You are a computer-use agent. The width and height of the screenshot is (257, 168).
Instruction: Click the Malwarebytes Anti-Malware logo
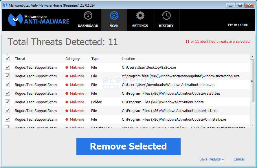point(39,20)
